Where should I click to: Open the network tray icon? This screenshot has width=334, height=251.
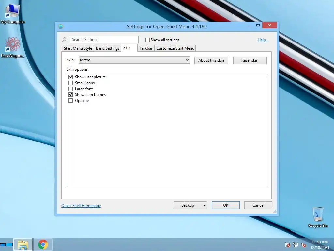[x=296, y=245]
